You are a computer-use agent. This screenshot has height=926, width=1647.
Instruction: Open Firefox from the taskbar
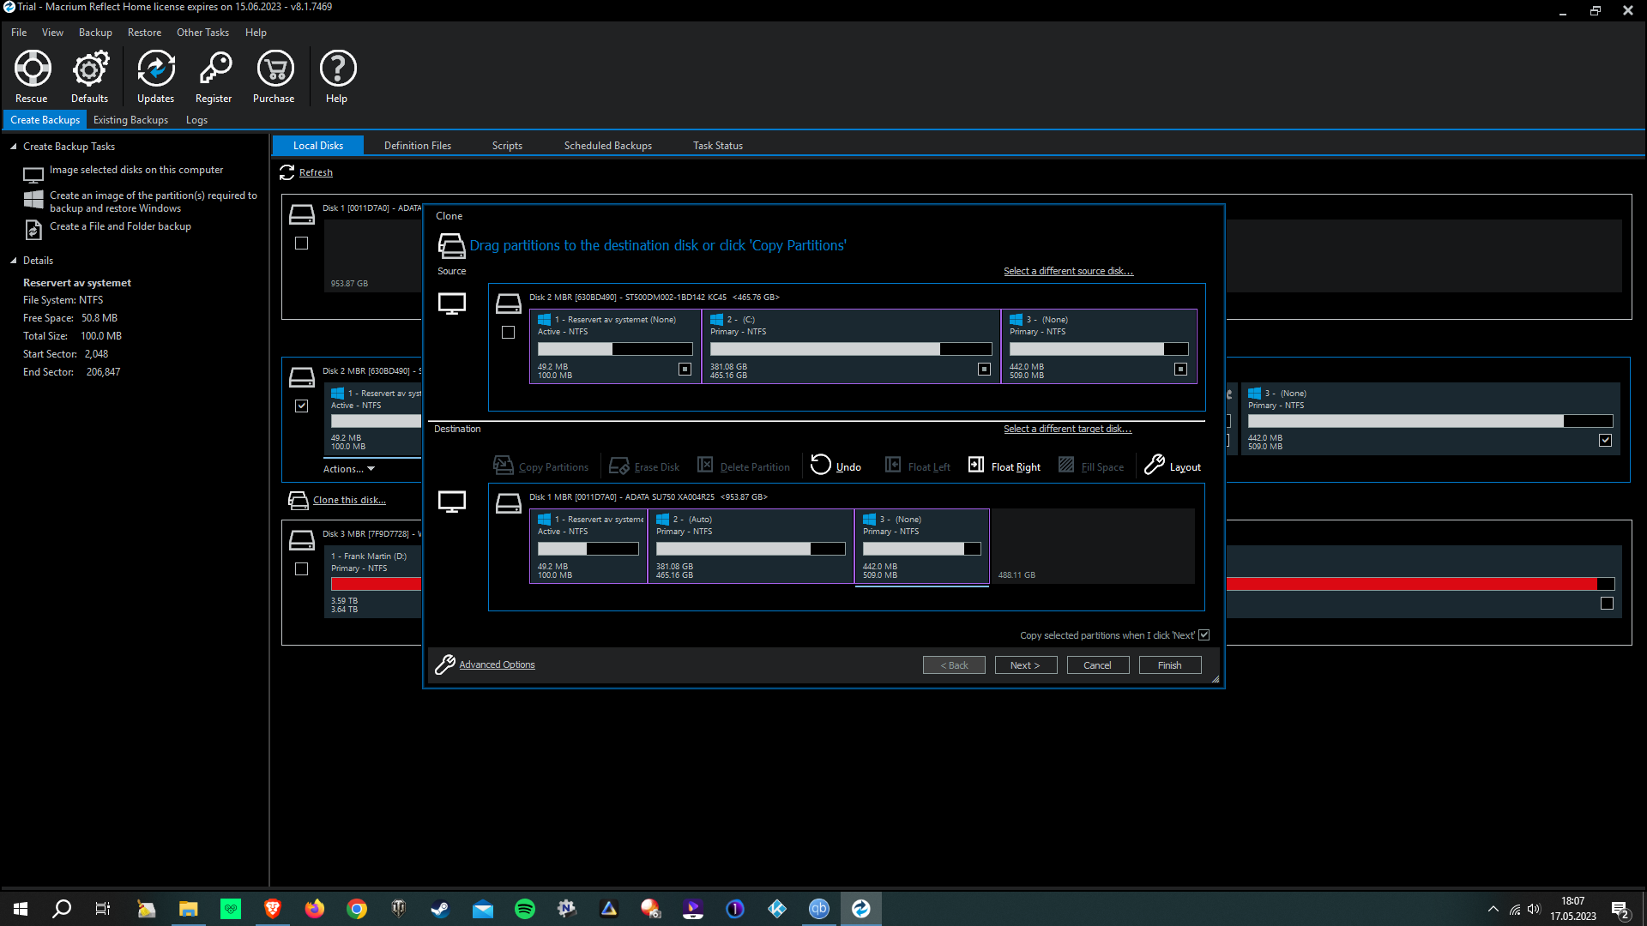tap(315, 909)
